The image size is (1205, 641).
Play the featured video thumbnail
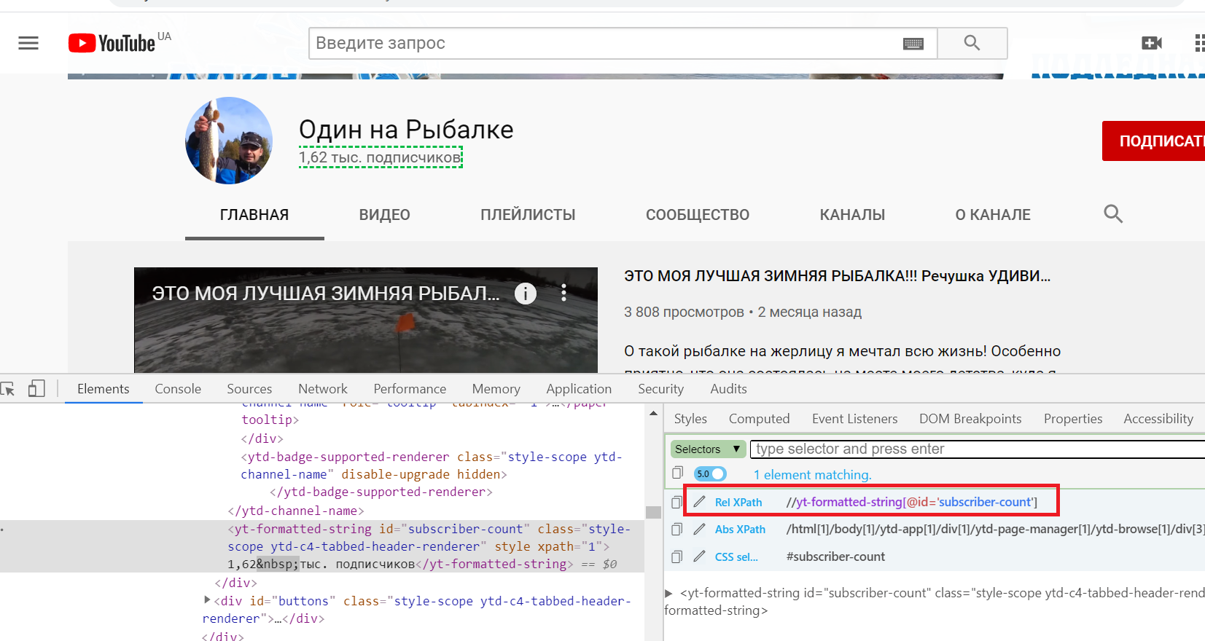(366, 320)
